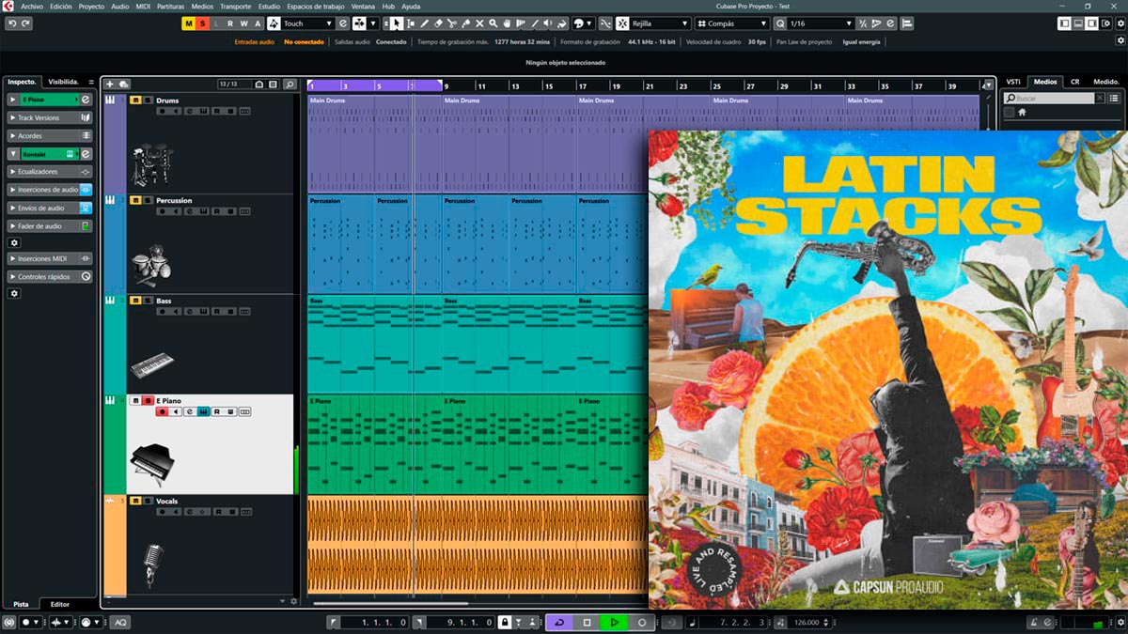The height and width of the screenshot is (634, 1128).
Task: Switch to the VSTi tab
Action: tap(1013, 82)
